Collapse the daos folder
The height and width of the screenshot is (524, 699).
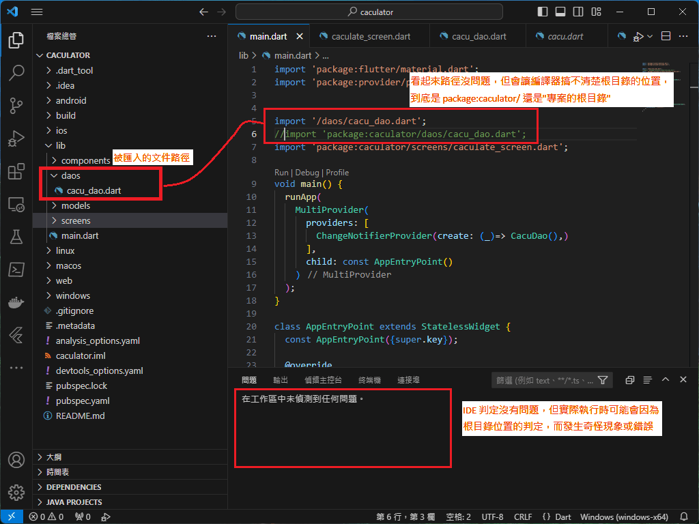(x=70, y=175)
